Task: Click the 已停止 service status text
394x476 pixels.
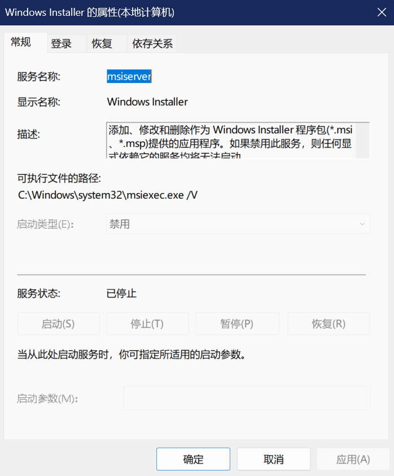Action: coord(121,294)
